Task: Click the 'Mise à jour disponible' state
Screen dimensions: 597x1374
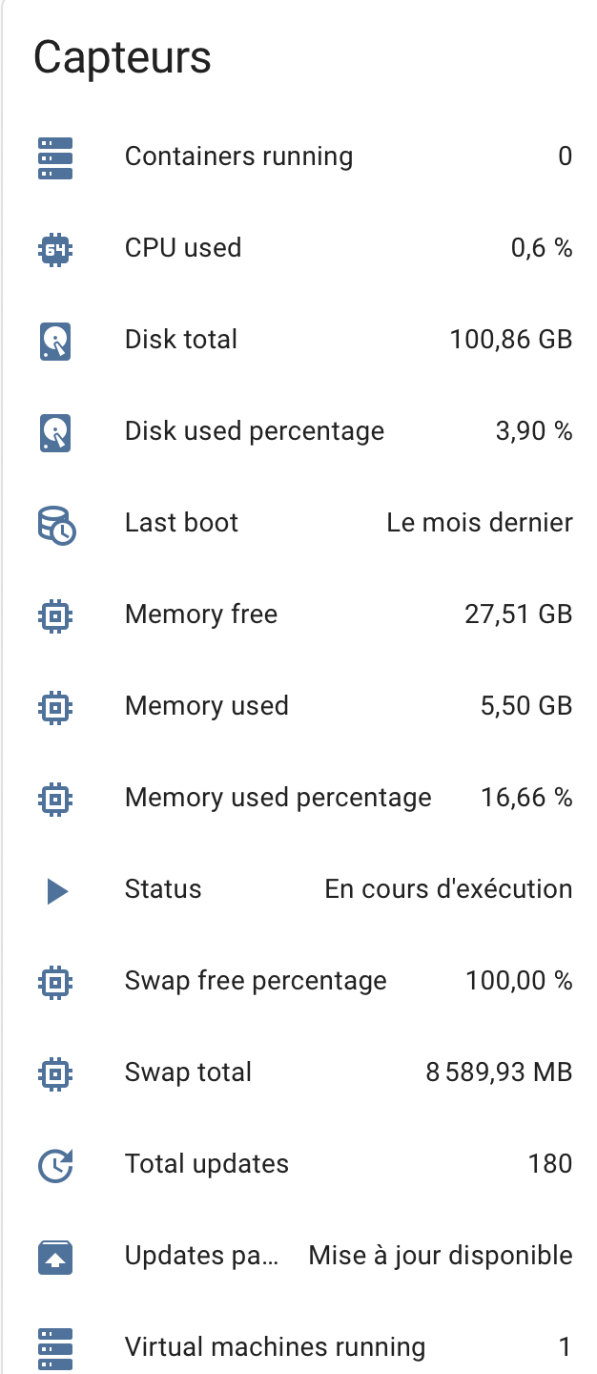Action: click(x=441, y=1256)
